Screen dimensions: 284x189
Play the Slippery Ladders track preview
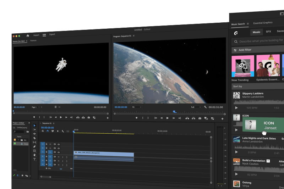click(x=236, y=108)
